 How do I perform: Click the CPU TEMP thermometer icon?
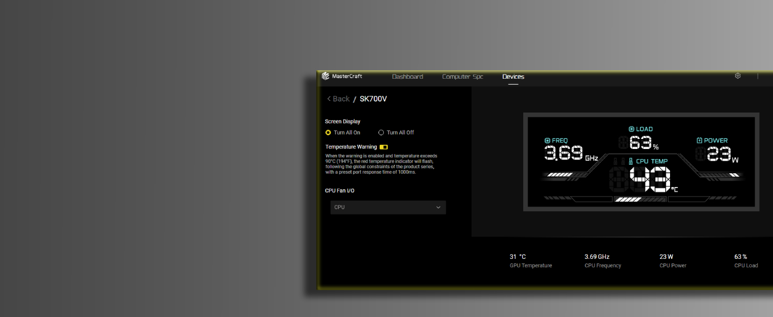click(x=630, y=162)
